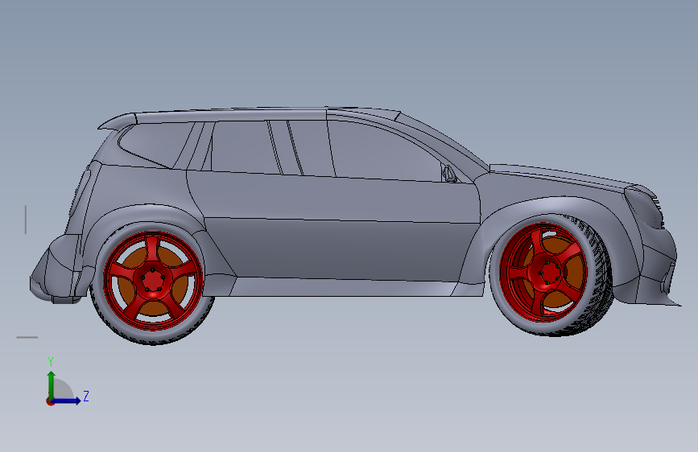Image resolution: width=698 pixels, height=452 pixels.
Task: Click the blue Z axis arrow of triad
Action: pyautogui.click(x=67, y=401)
